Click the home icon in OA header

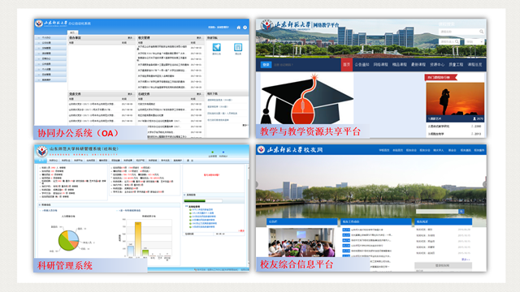[x=238, y=28]
